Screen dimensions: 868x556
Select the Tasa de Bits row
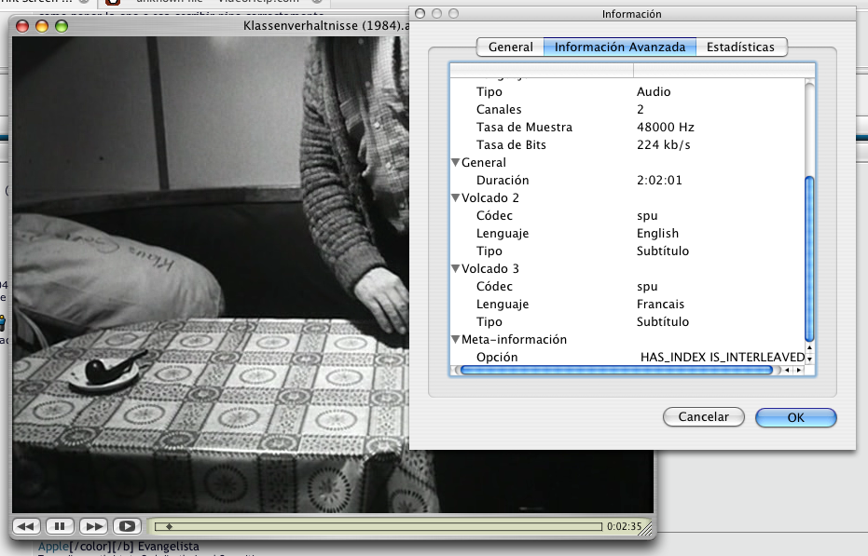(627, 145)
